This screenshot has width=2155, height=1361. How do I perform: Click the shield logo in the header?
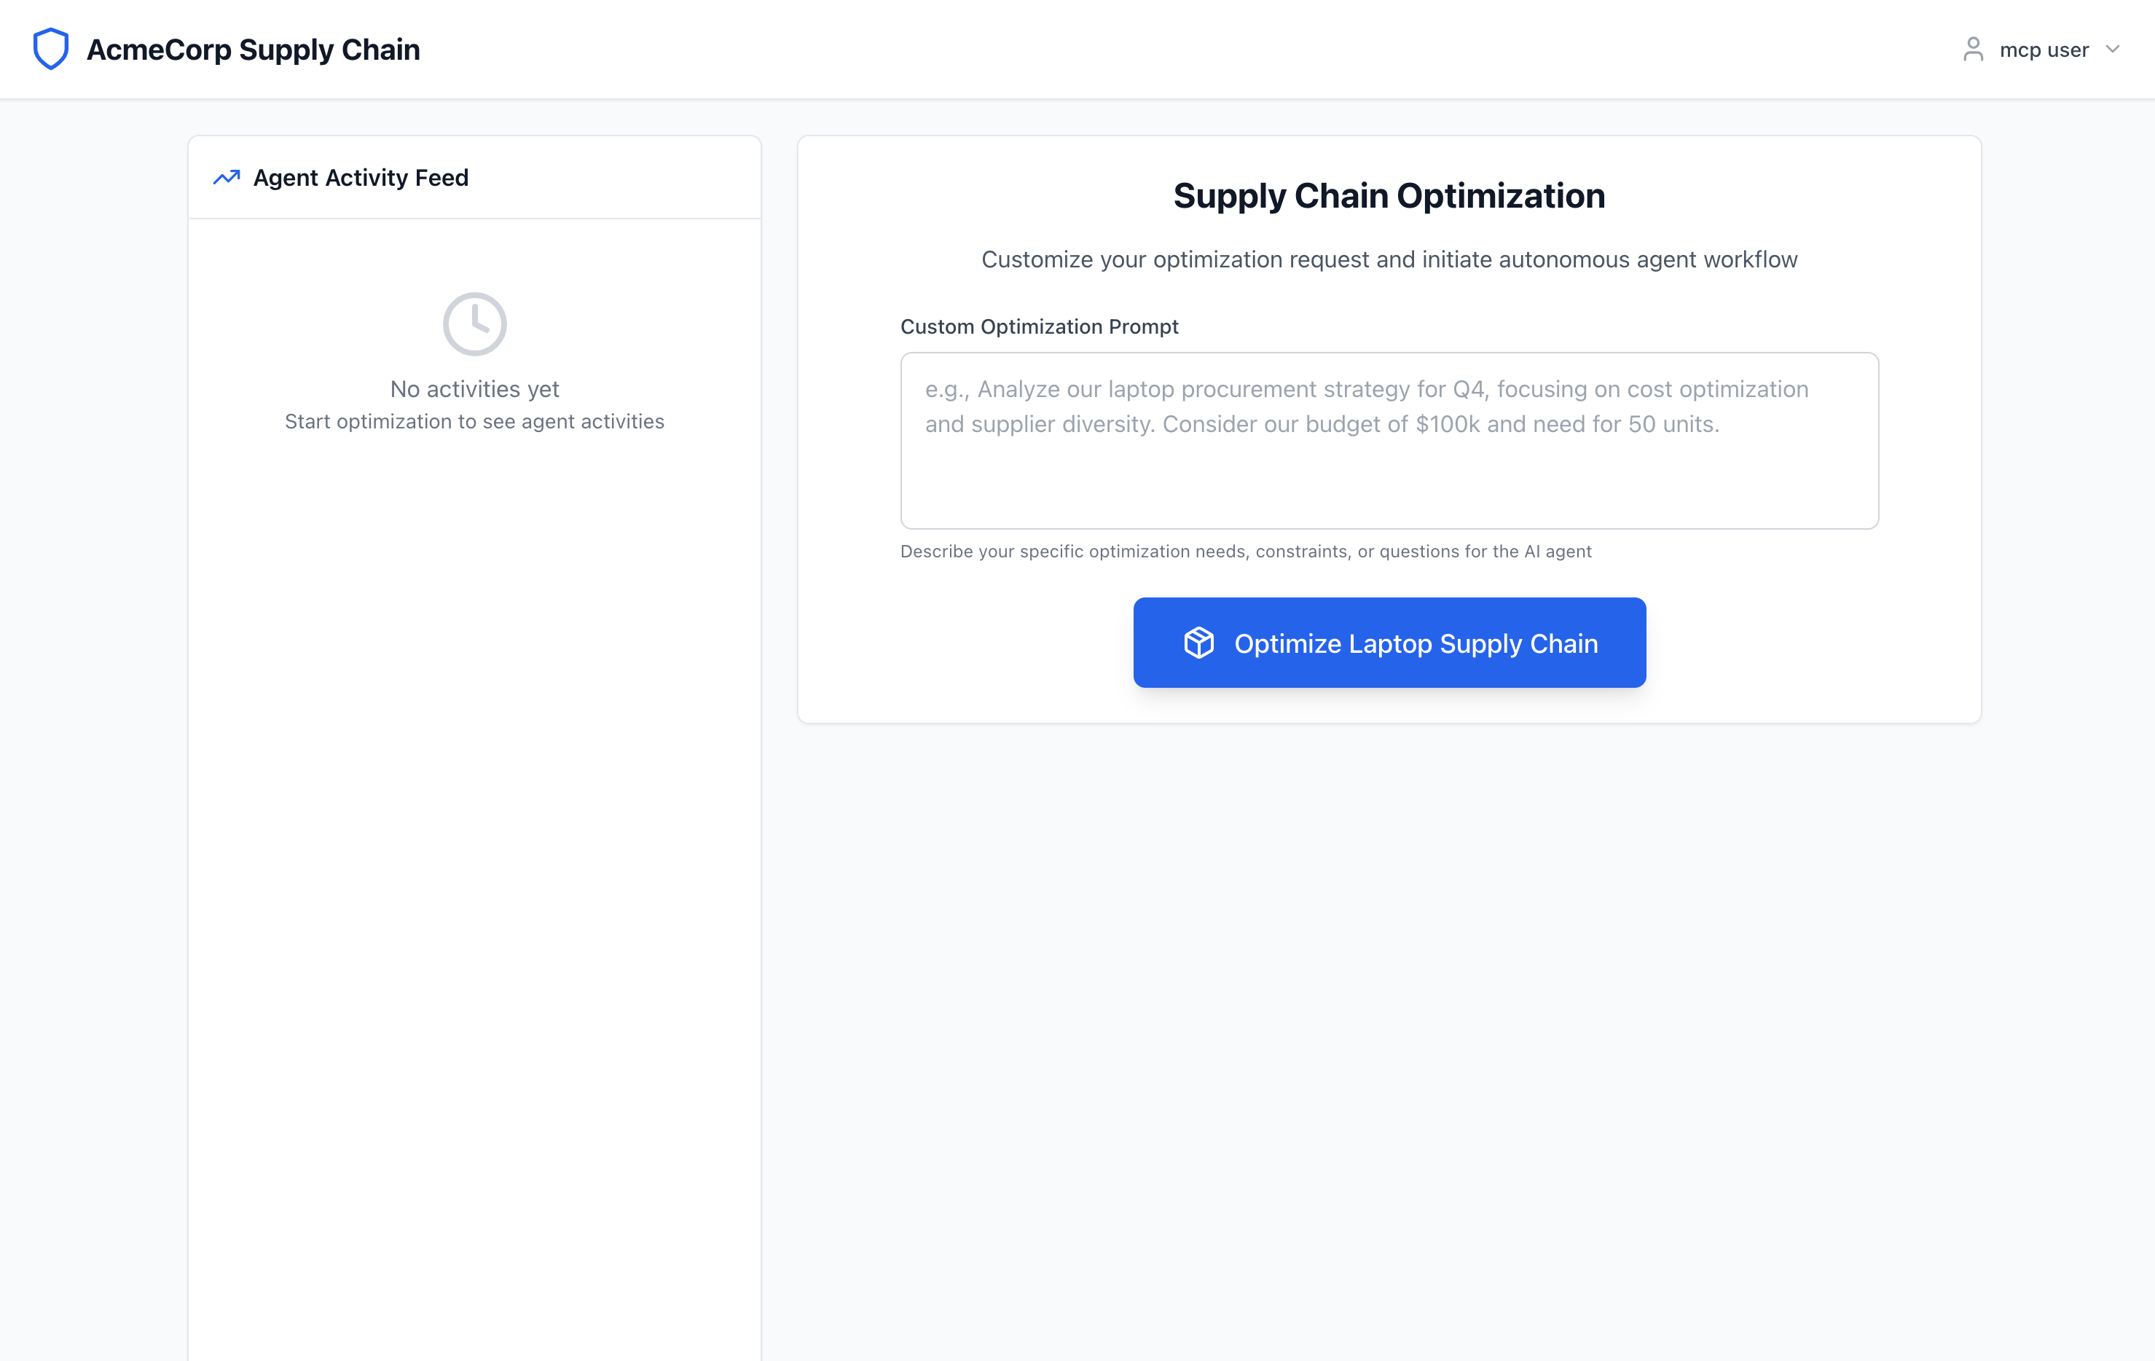(x=50, y=48)
